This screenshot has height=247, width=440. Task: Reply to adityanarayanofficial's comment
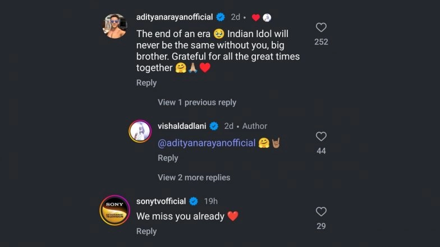[x=146, y=83]
